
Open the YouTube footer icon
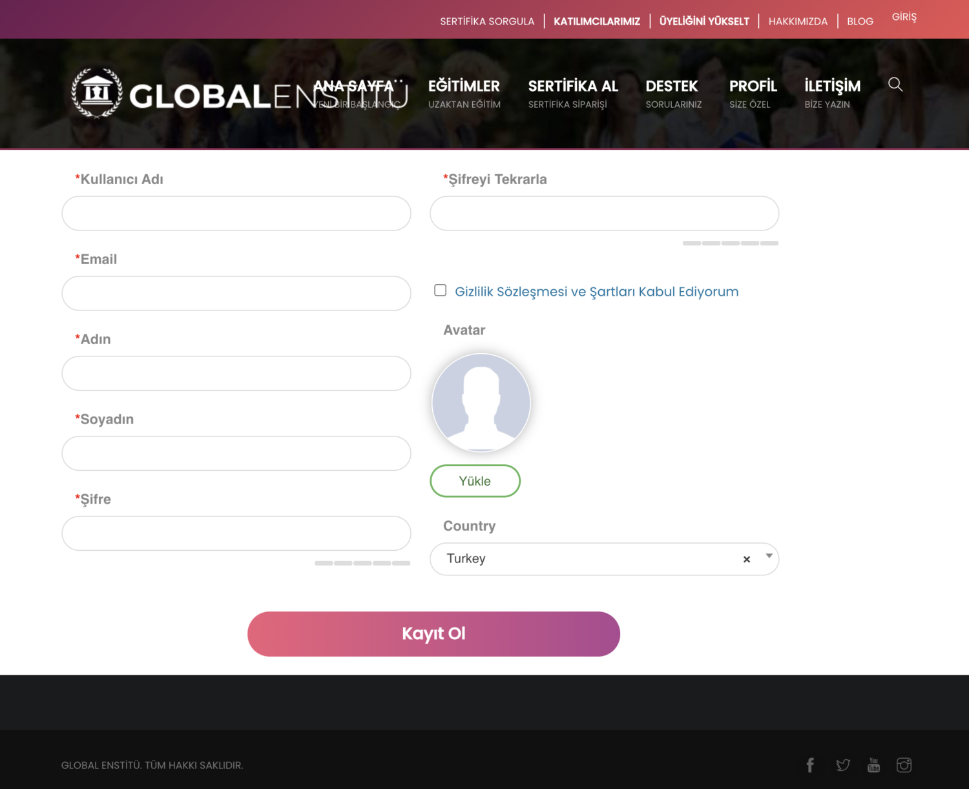pyautogui.click(x=873, y=765)
